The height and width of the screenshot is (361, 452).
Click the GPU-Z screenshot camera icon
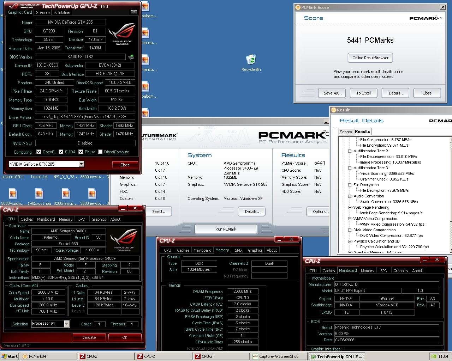(134, 12)
